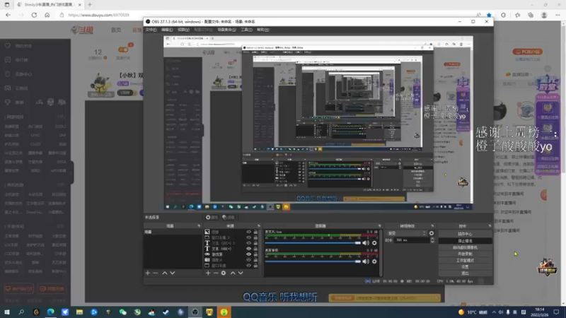
Task: Move the selected source up
Action: click(233, 273)
